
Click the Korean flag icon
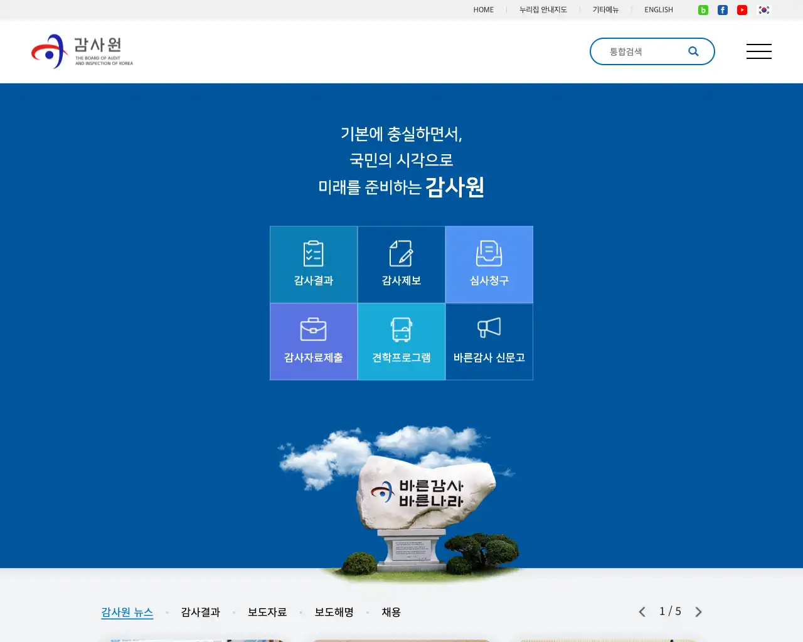[763, 10]
